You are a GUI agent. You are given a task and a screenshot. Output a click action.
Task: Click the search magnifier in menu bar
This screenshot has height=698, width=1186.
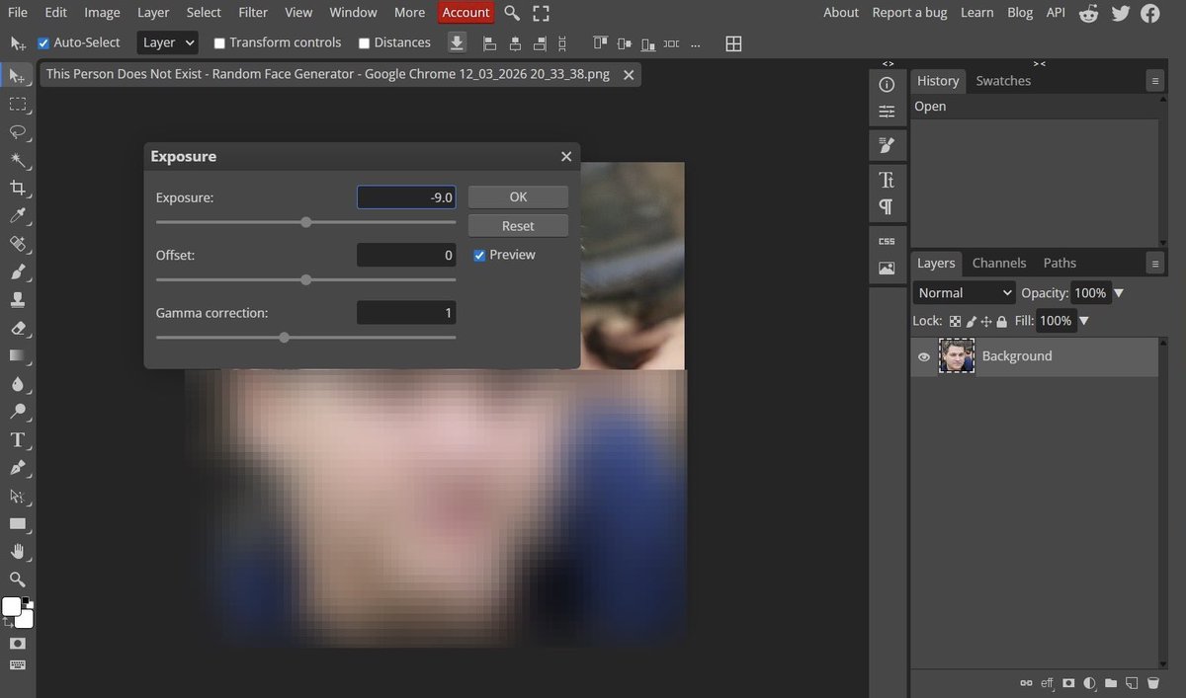pos(512,13)
